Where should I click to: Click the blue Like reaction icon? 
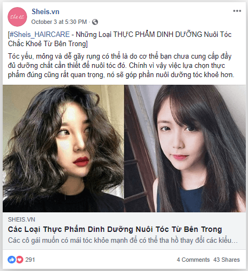tap(11, 260)
